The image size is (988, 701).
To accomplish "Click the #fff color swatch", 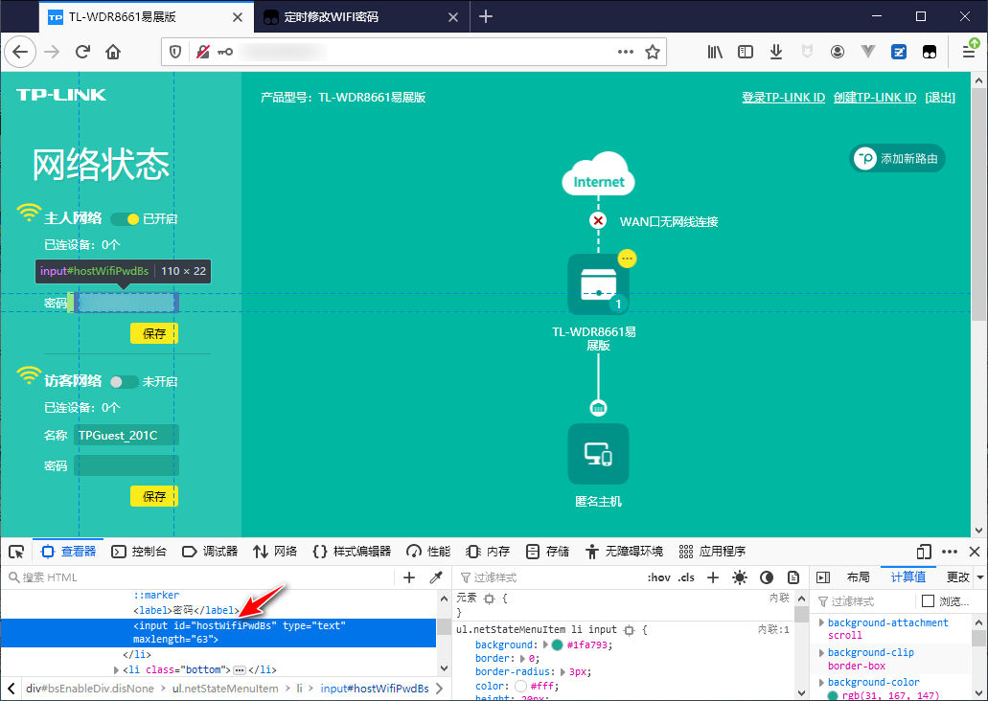I will tap(520, 686).
